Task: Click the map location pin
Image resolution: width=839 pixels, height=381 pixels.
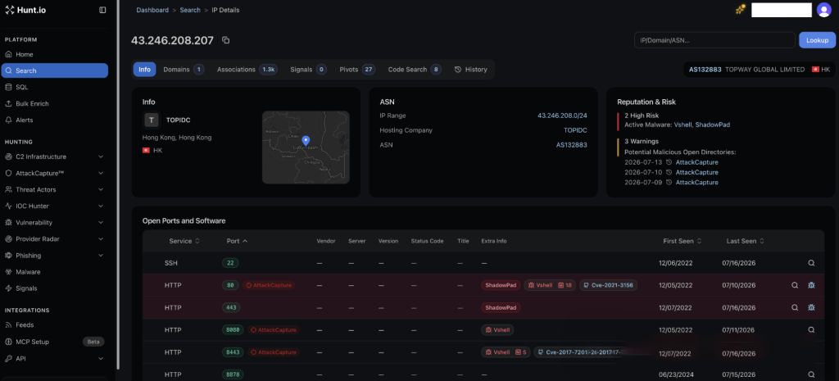Action: tap(306, 141)
